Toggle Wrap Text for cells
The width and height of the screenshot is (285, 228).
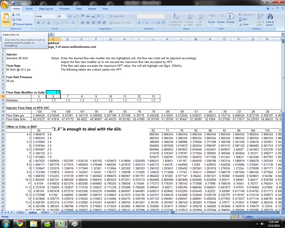[x=116, y=16]
